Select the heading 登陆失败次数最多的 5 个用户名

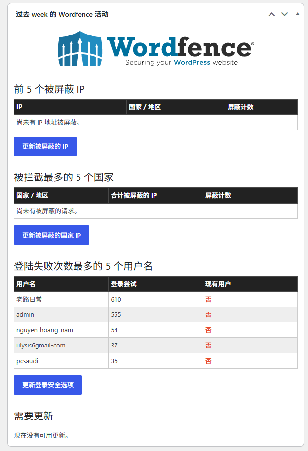point(83,266)
